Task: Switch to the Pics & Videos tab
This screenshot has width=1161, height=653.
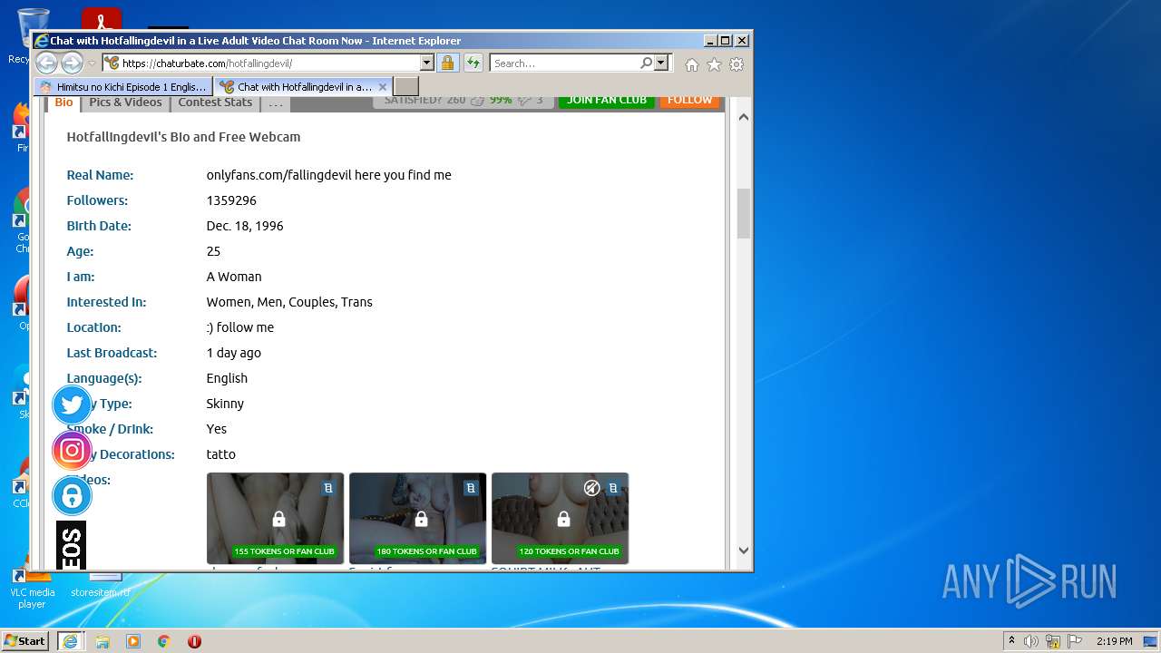Action: tap(125, 102)
